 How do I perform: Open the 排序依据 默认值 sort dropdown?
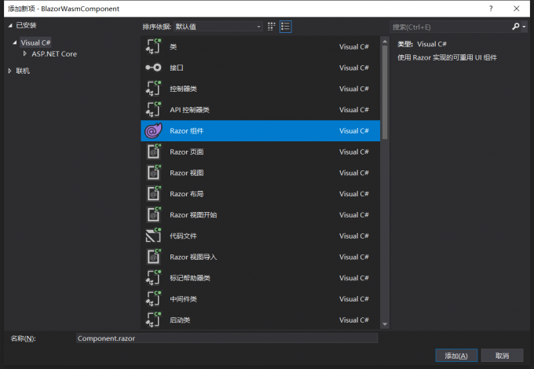[218, 27]
